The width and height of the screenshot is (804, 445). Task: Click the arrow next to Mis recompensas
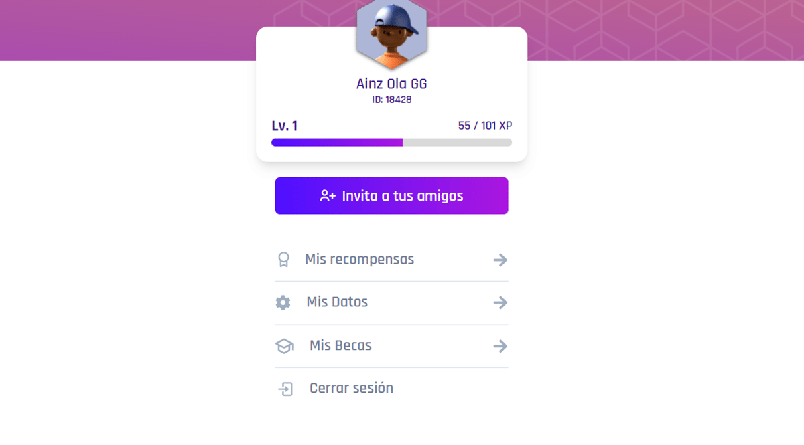point(500,260)
